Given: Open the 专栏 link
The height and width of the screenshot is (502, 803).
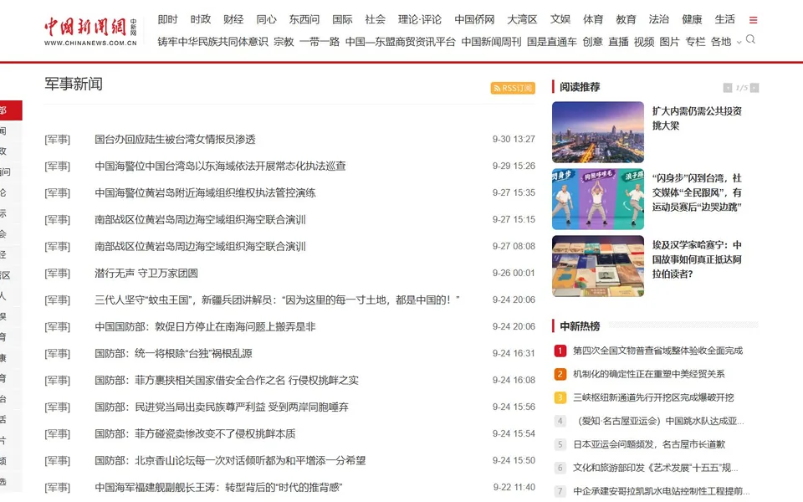Looking at the screenshot, I should pos(695,42).
